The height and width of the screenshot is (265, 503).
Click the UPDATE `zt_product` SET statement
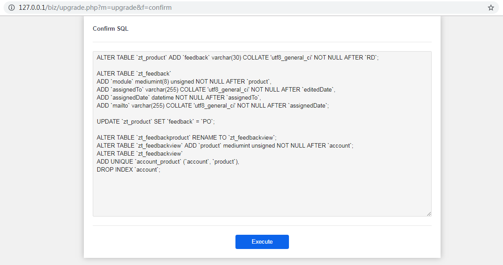(x=156, y=122)
